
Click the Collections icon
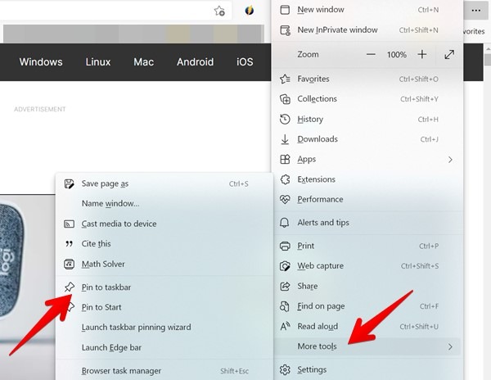click(x=285, y=99)
